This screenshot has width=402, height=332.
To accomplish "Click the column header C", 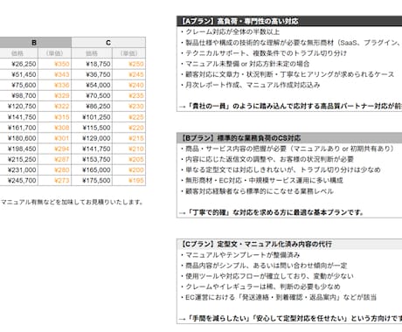I will pyautogui.click(x=108, y=43).
